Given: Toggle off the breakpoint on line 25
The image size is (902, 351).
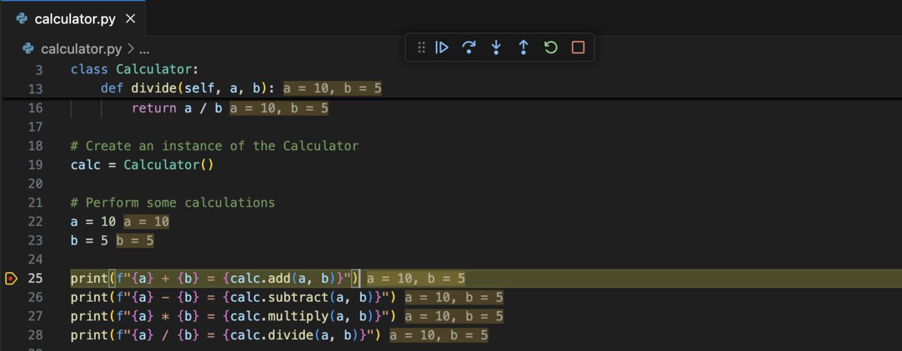Looking at the screenshot, I should click(x=10, y=278).
